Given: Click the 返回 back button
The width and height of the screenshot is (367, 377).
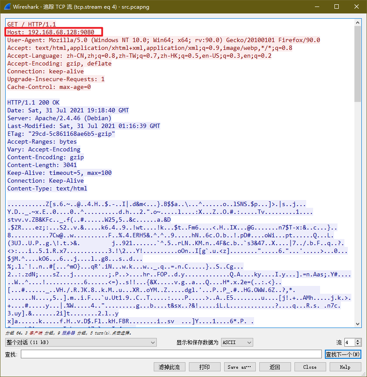Looking at the screenshot, I should (x=275, y=367).
